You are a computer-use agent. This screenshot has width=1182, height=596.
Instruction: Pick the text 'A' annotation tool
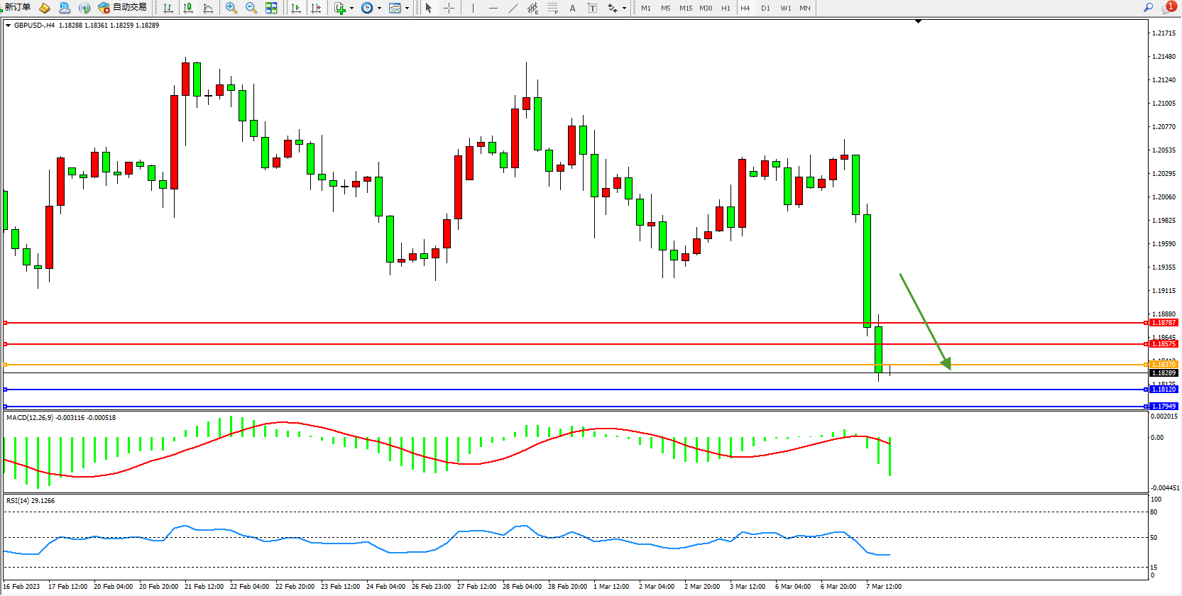(572, 8)
